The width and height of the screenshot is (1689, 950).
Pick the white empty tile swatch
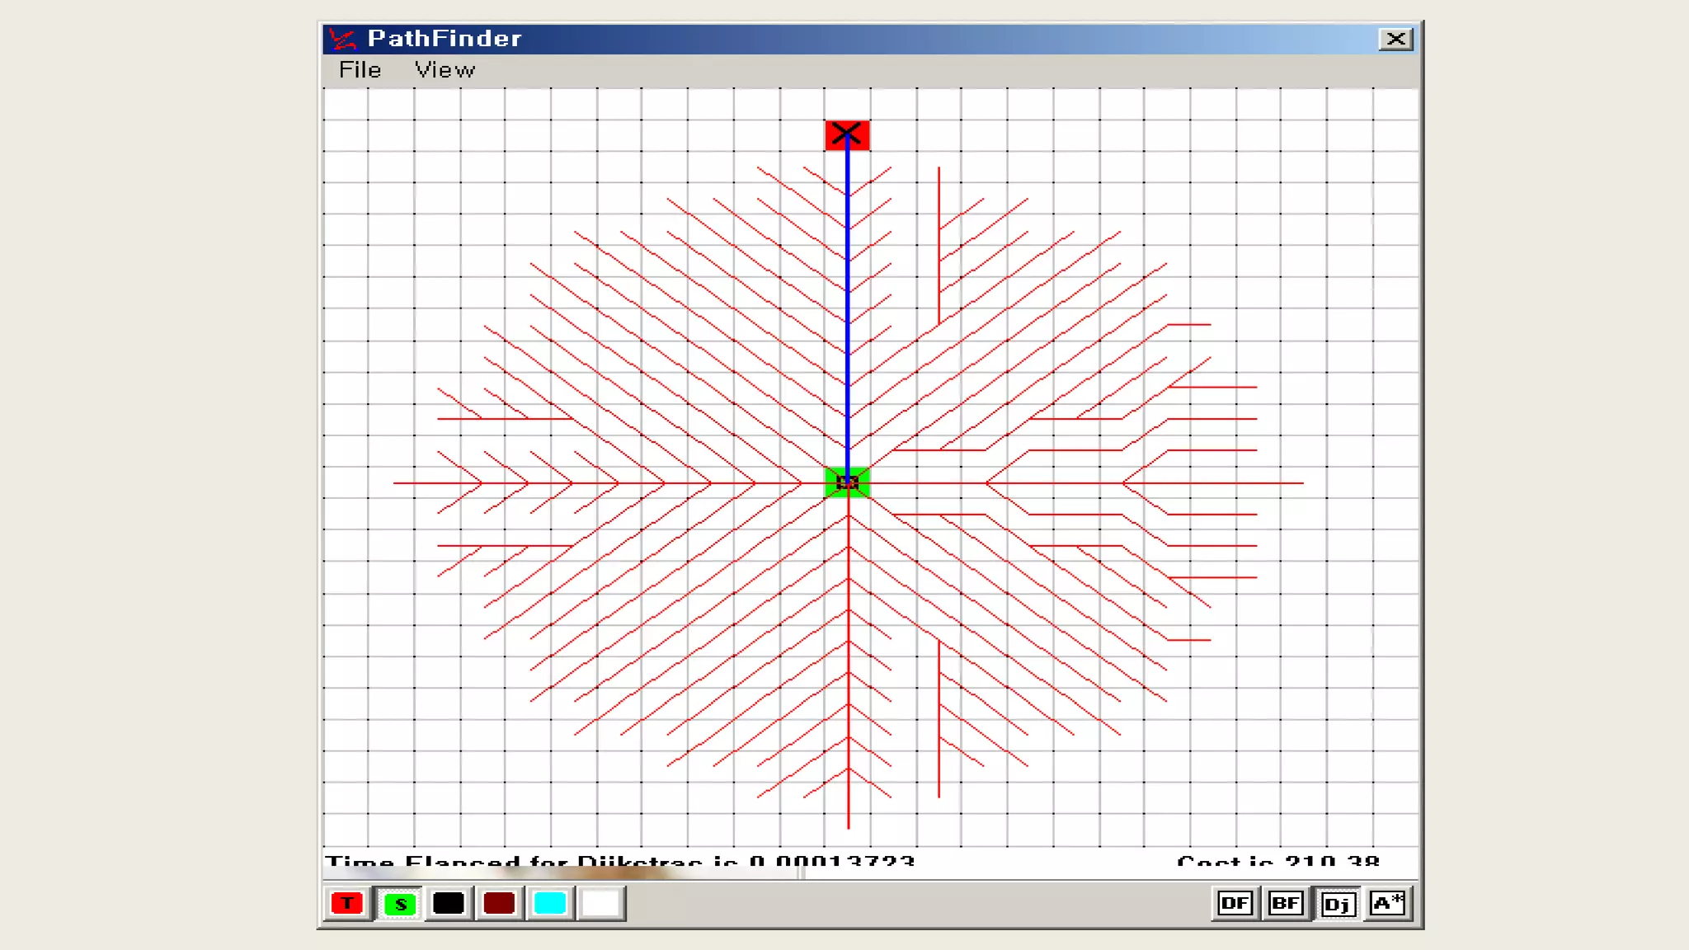(x=600, y=903)
